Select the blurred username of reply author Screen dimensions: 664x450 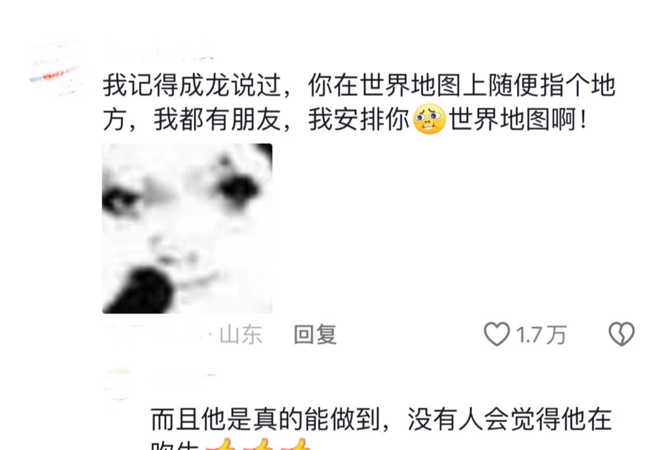point(183,378)
